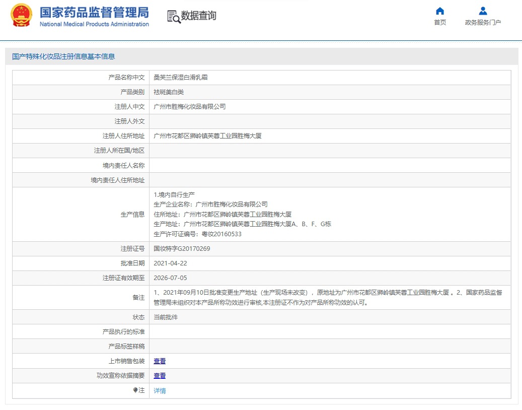
Task: Click the person icon above 政务服务门户
Action: 483,11
